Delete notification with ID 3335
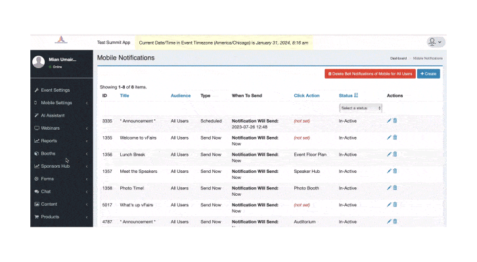 point(395,121)
